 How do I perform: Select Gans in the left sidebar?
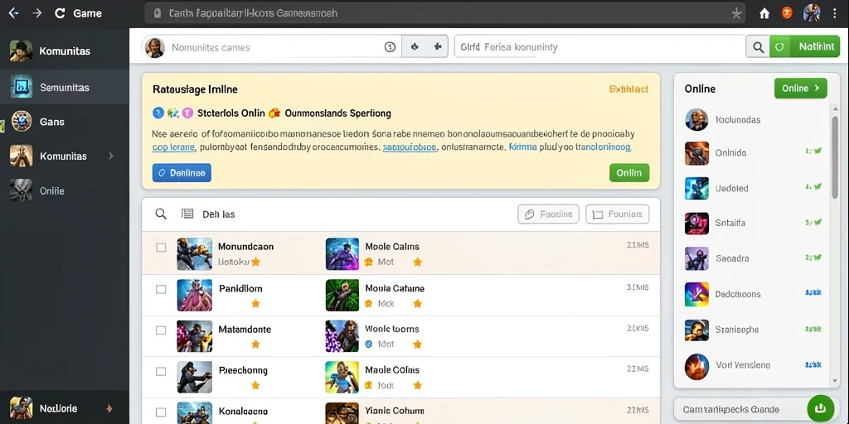pyautogui.click(x=65, y=122)
